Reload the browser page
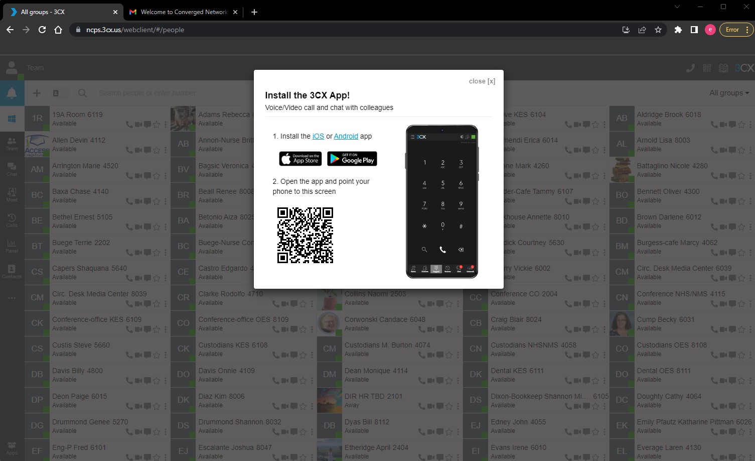The height and width of the screenshot is (461, 755). (42, 30)
